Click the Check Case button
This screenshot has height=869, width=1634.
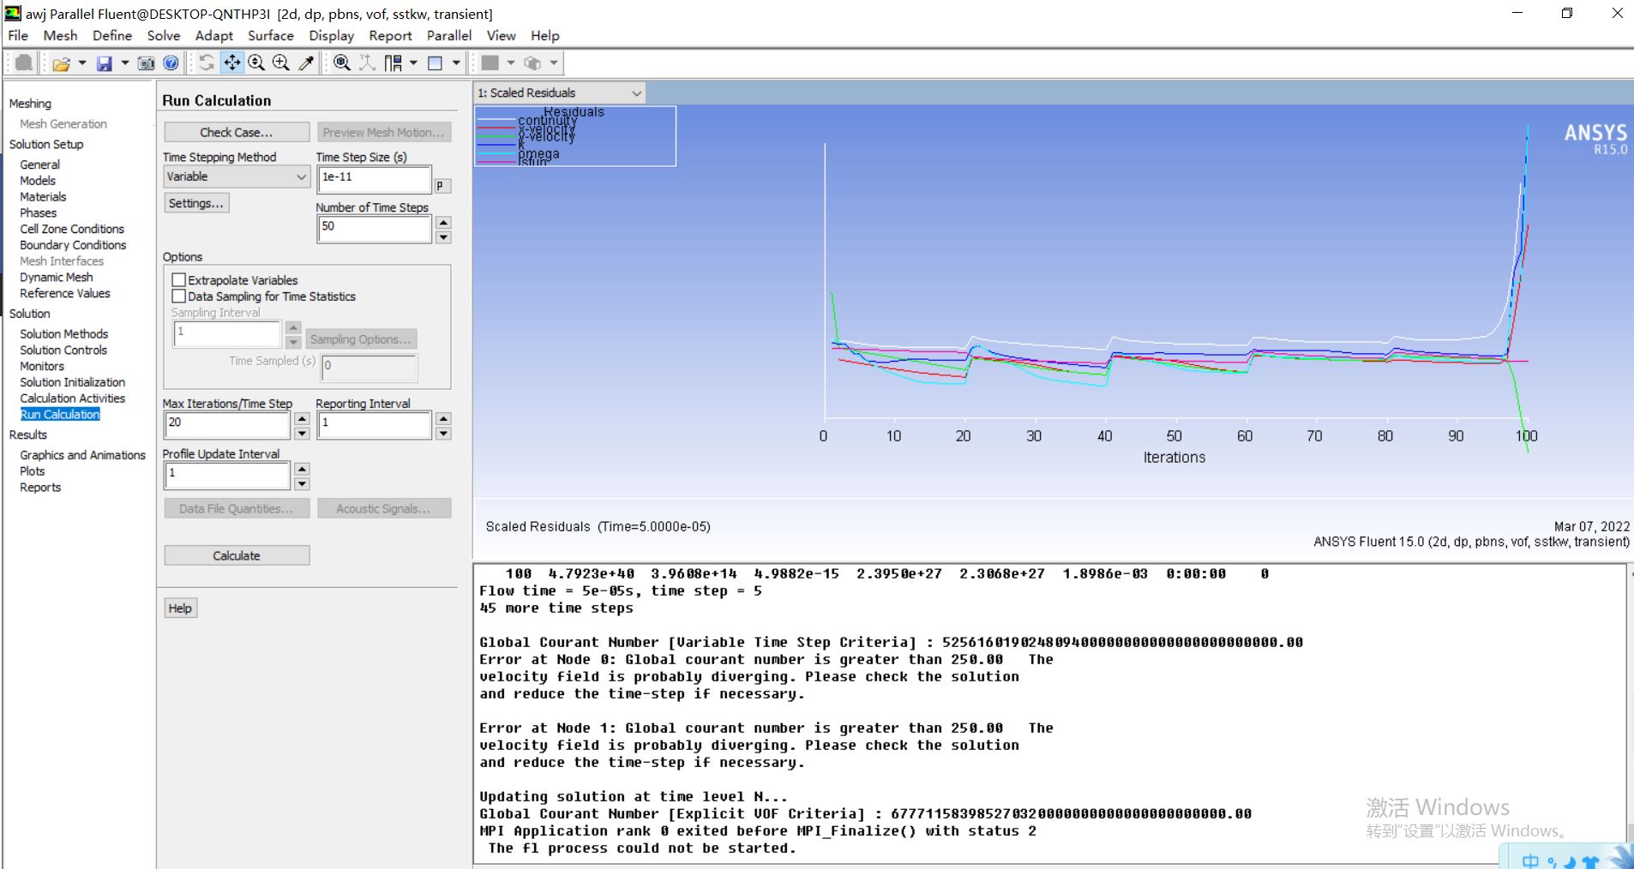(x=237, y=132)
